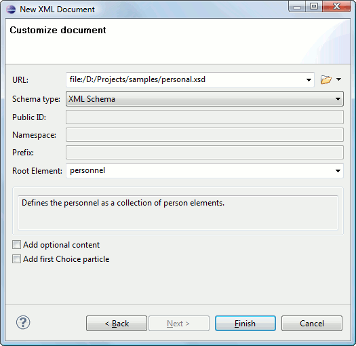Expand the arrow next to the browse folder icon
356x346 pixels.
[x=338, y=79]
